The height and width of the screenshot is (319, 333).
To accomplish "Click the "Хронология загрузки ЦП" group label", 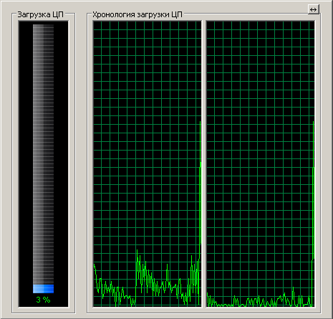I will (137, 14).
